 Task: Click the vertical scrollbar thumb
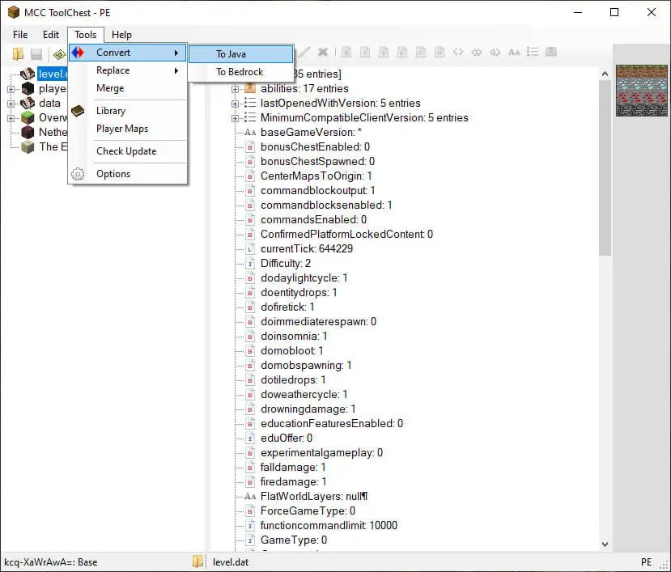[x=605, y=168]
